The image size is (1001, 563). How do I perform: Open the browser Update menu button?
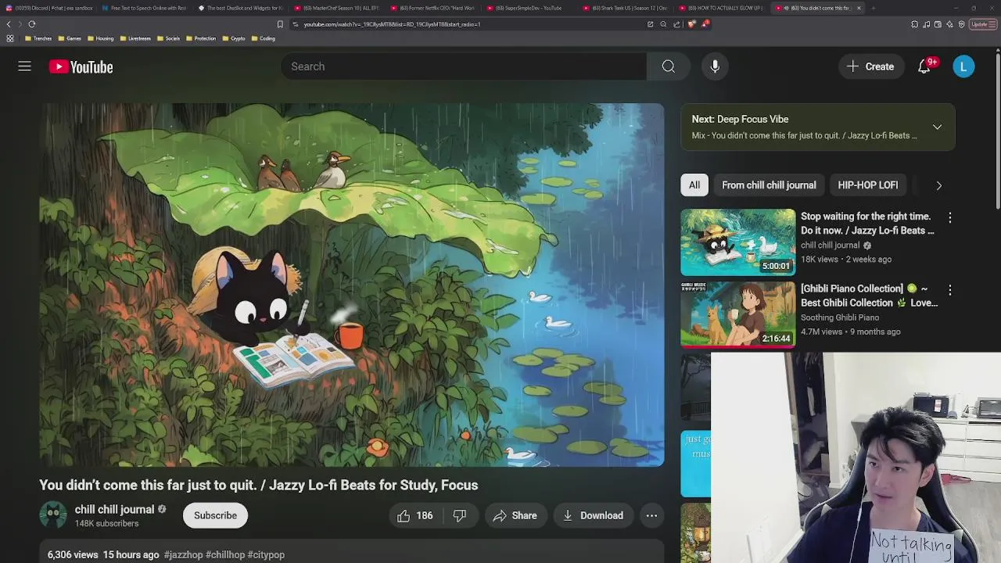point(981,24)
